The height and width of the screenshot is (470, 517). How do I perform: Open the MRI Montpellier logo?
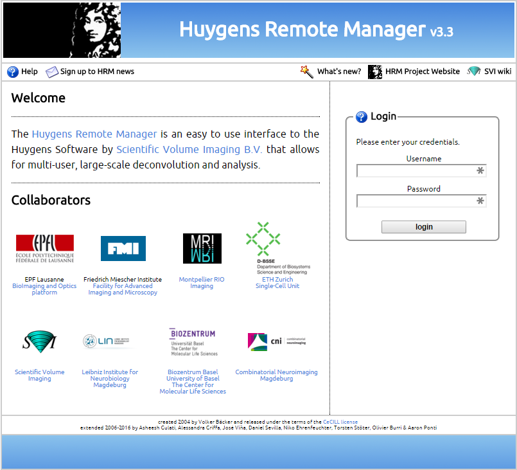202,248
